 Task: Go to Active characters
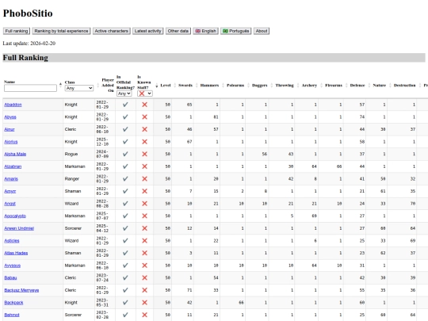coord(112,31)
